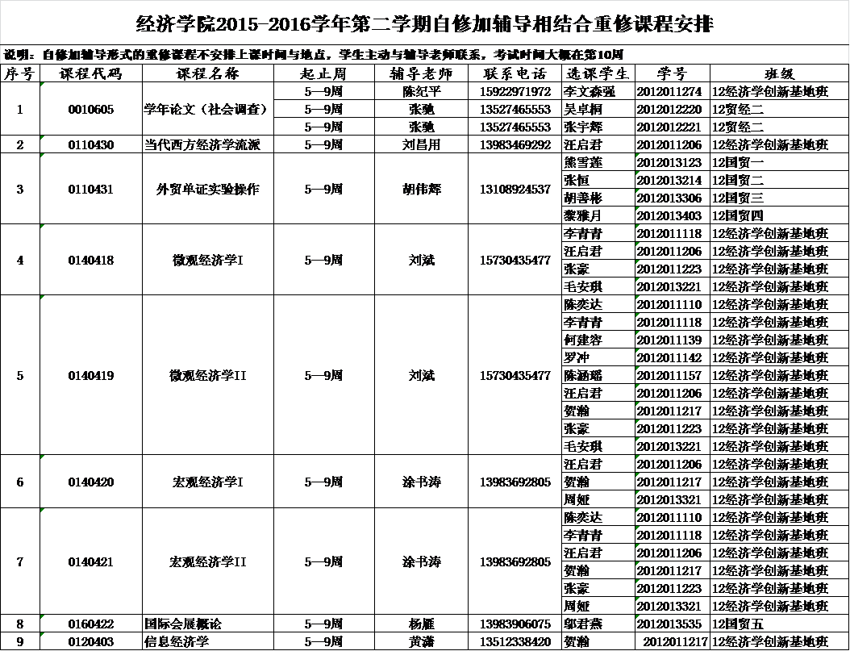850x651 pixels.
Task: Select the sequence number cell for row 4
Action: (19, 261)
